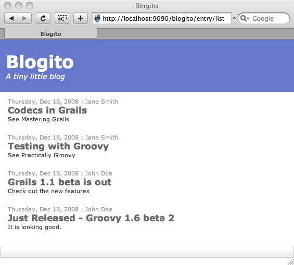Focus the Google search box
Screen dimensions: 294x265
tap(264, 18)
